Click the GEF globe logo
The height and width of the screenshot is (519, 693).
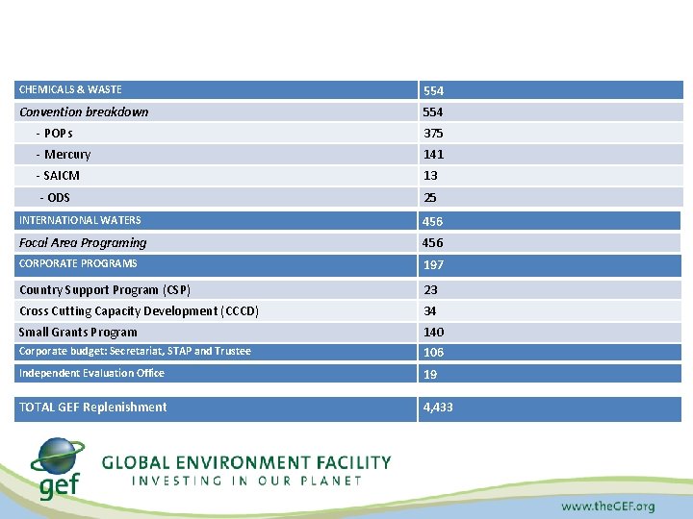pyautogui.click(x=58, y=468)
